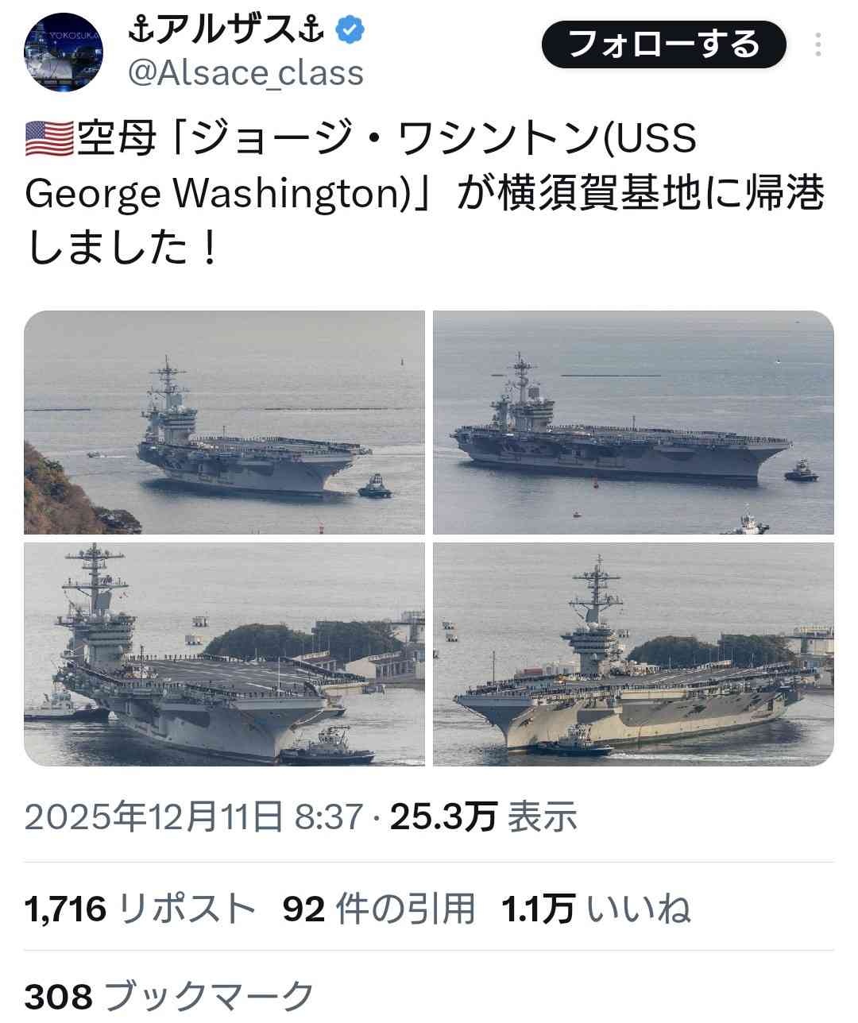Tap the left anchor emoji in the name

click(141, 31)
